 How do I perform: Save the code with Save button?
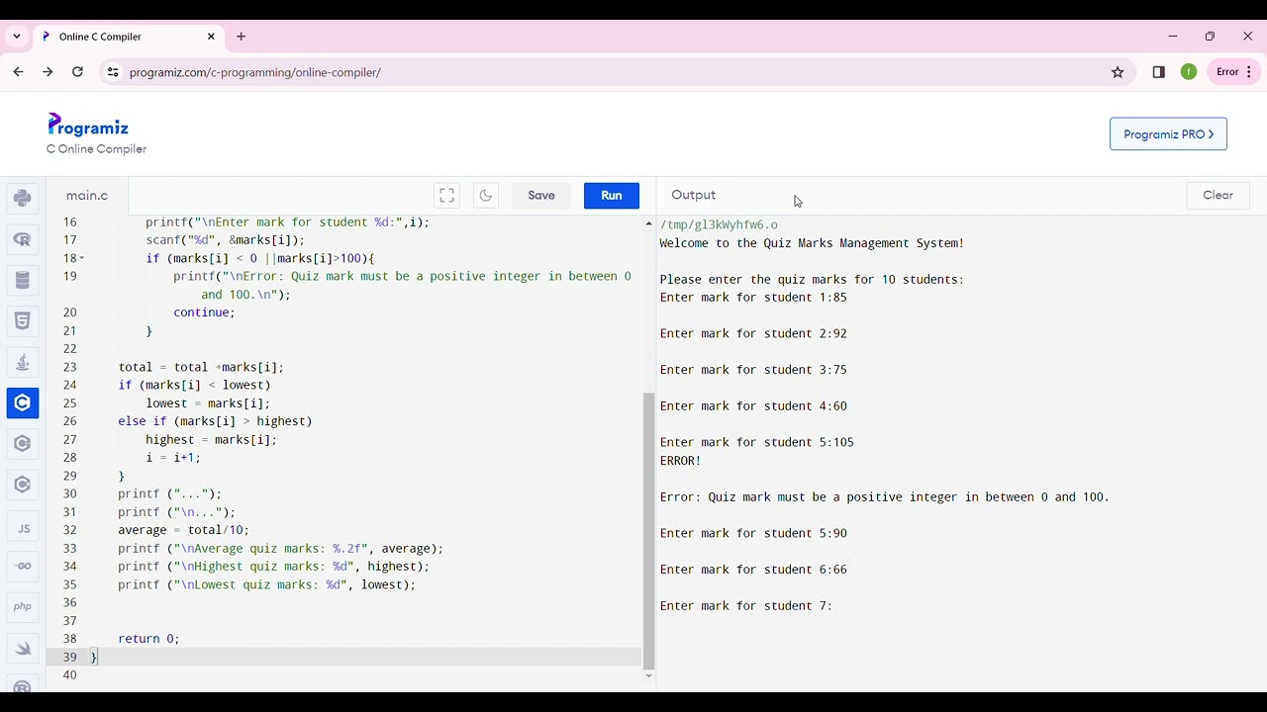pos(541,196)
